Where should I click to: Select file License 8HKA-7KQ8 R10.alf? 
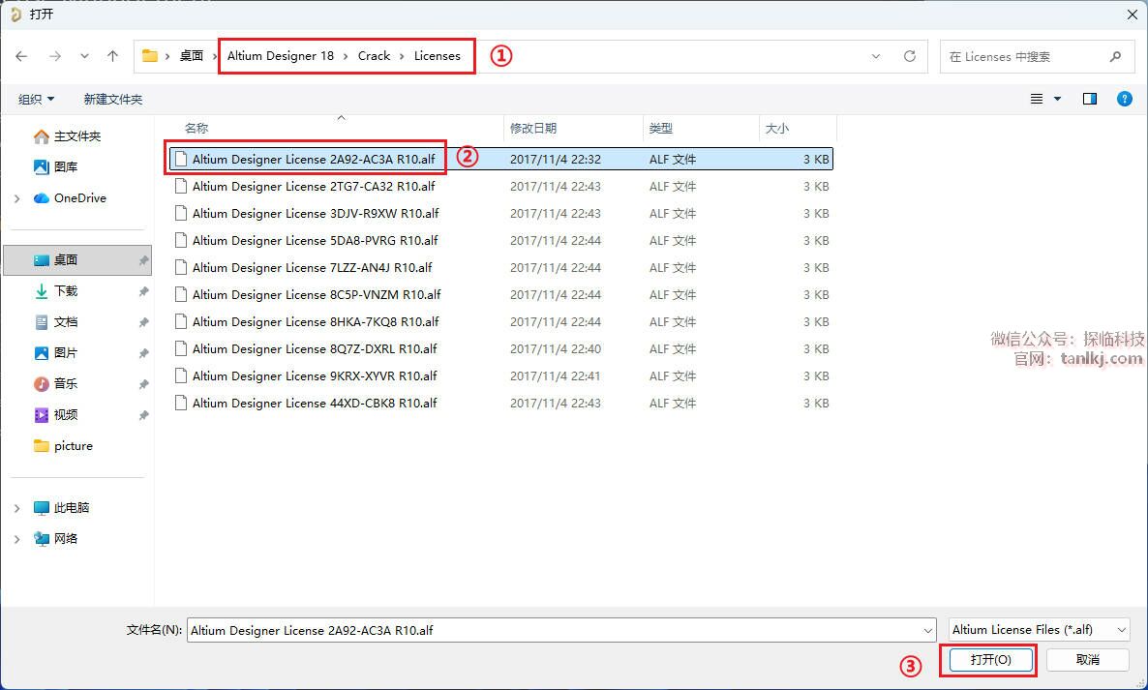[500, 321]
